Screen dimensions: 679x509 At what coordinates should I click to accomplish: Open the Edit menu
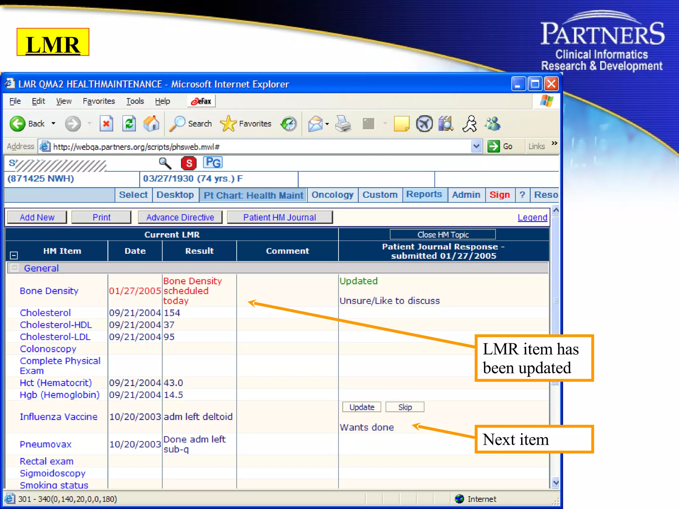pos(38,101)
